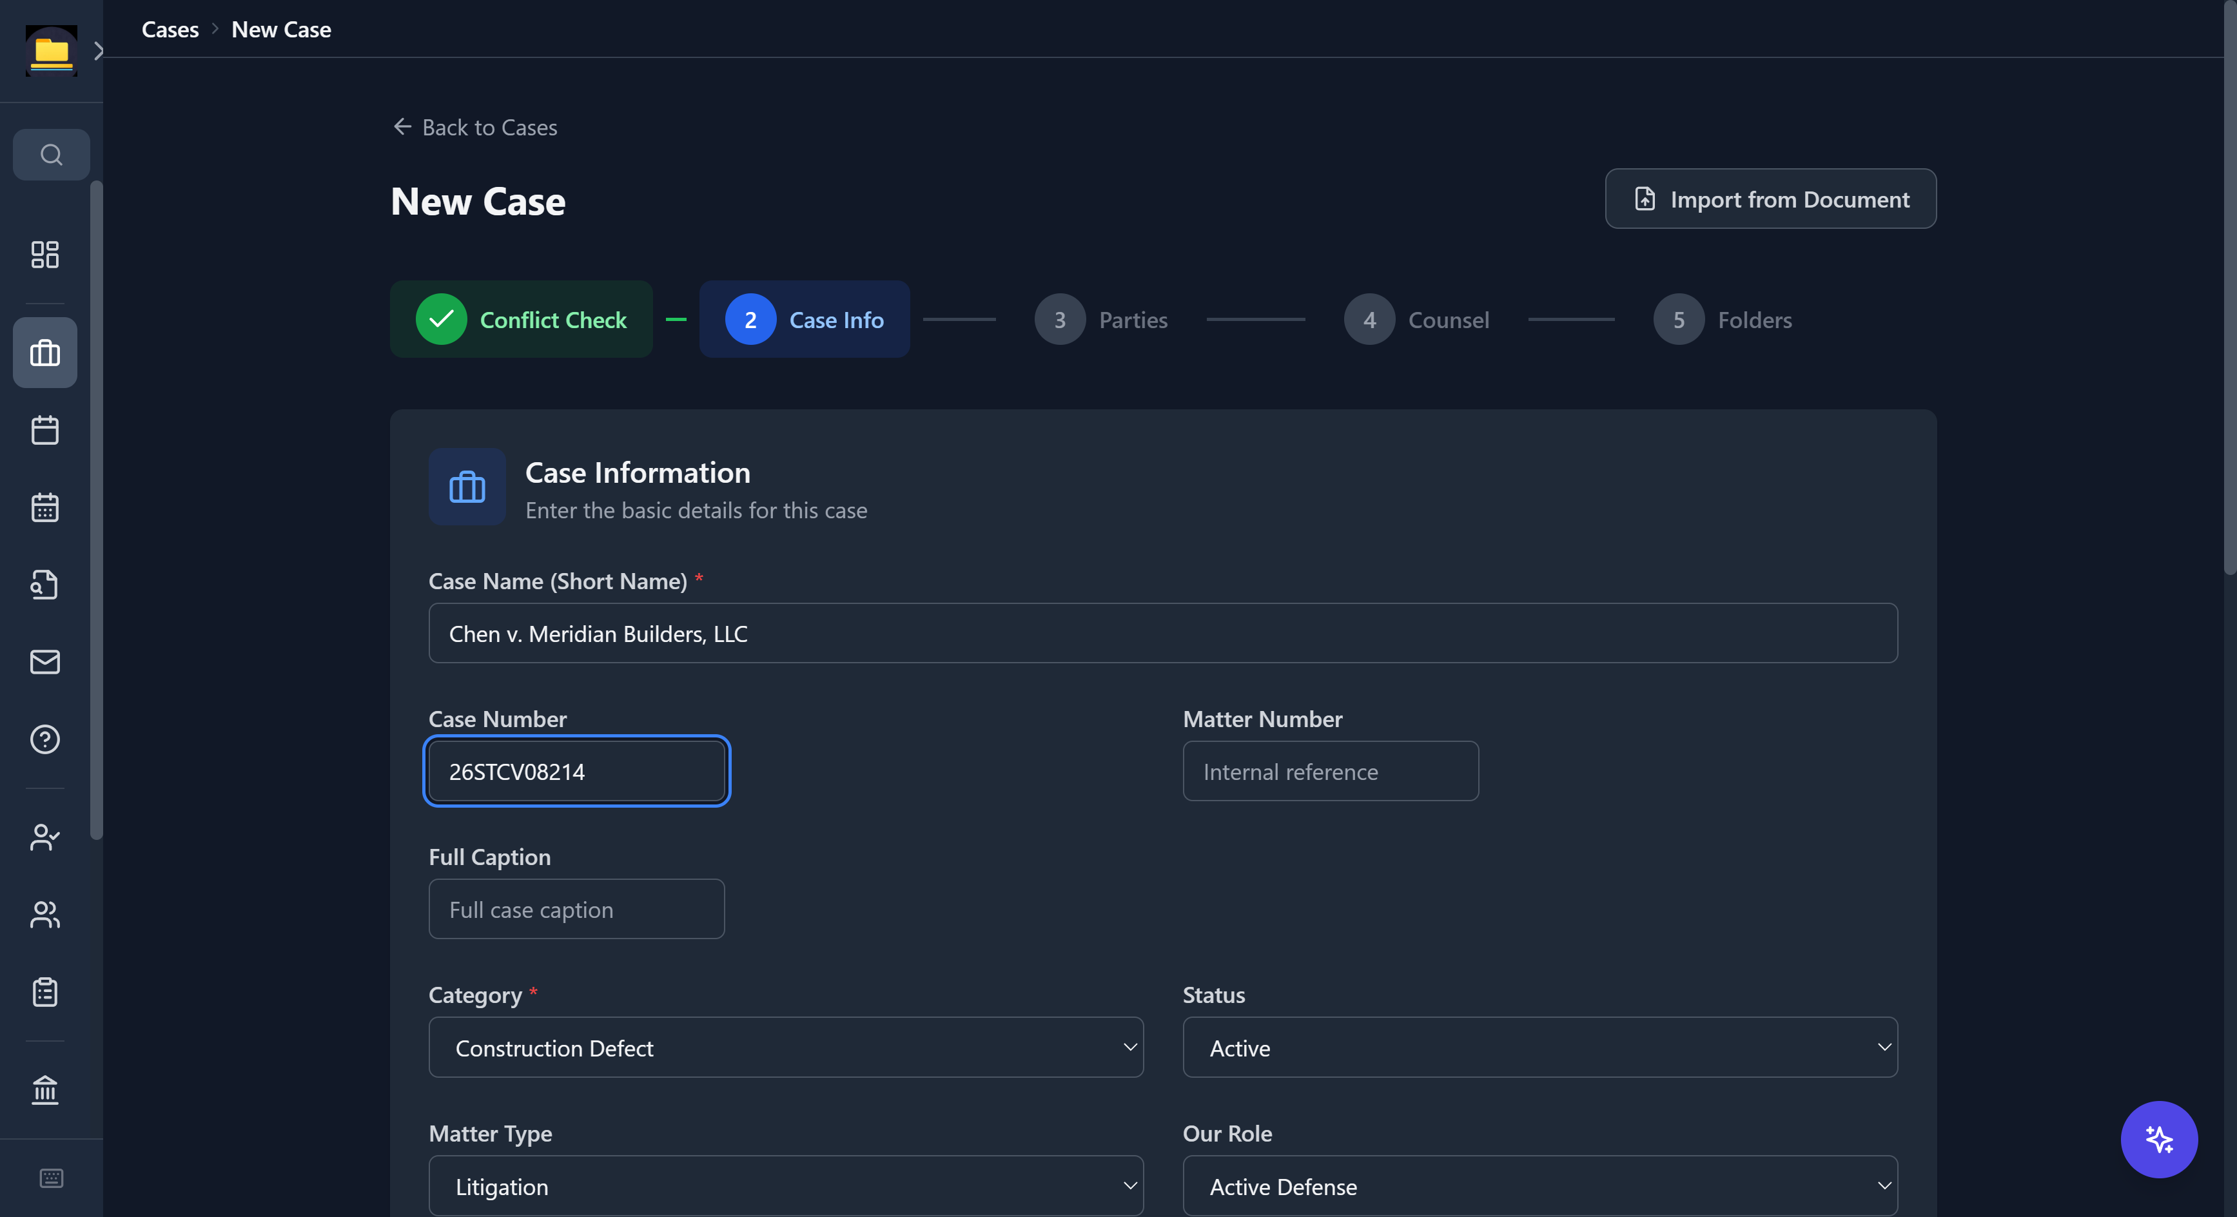Click the sidebar vertical scrollbar
Image resolution: width=2237 pixels, height=1217 pixels.
[x=97, y=511]
